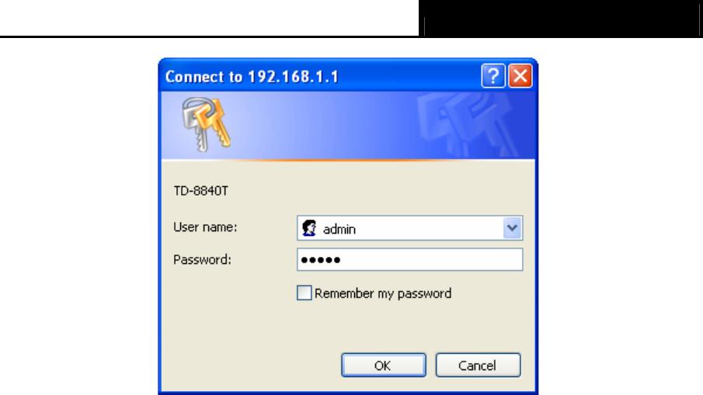Click the black rectangle behind the dialog
The width and height of the screenshot is (703, 395).
[561, 19]
